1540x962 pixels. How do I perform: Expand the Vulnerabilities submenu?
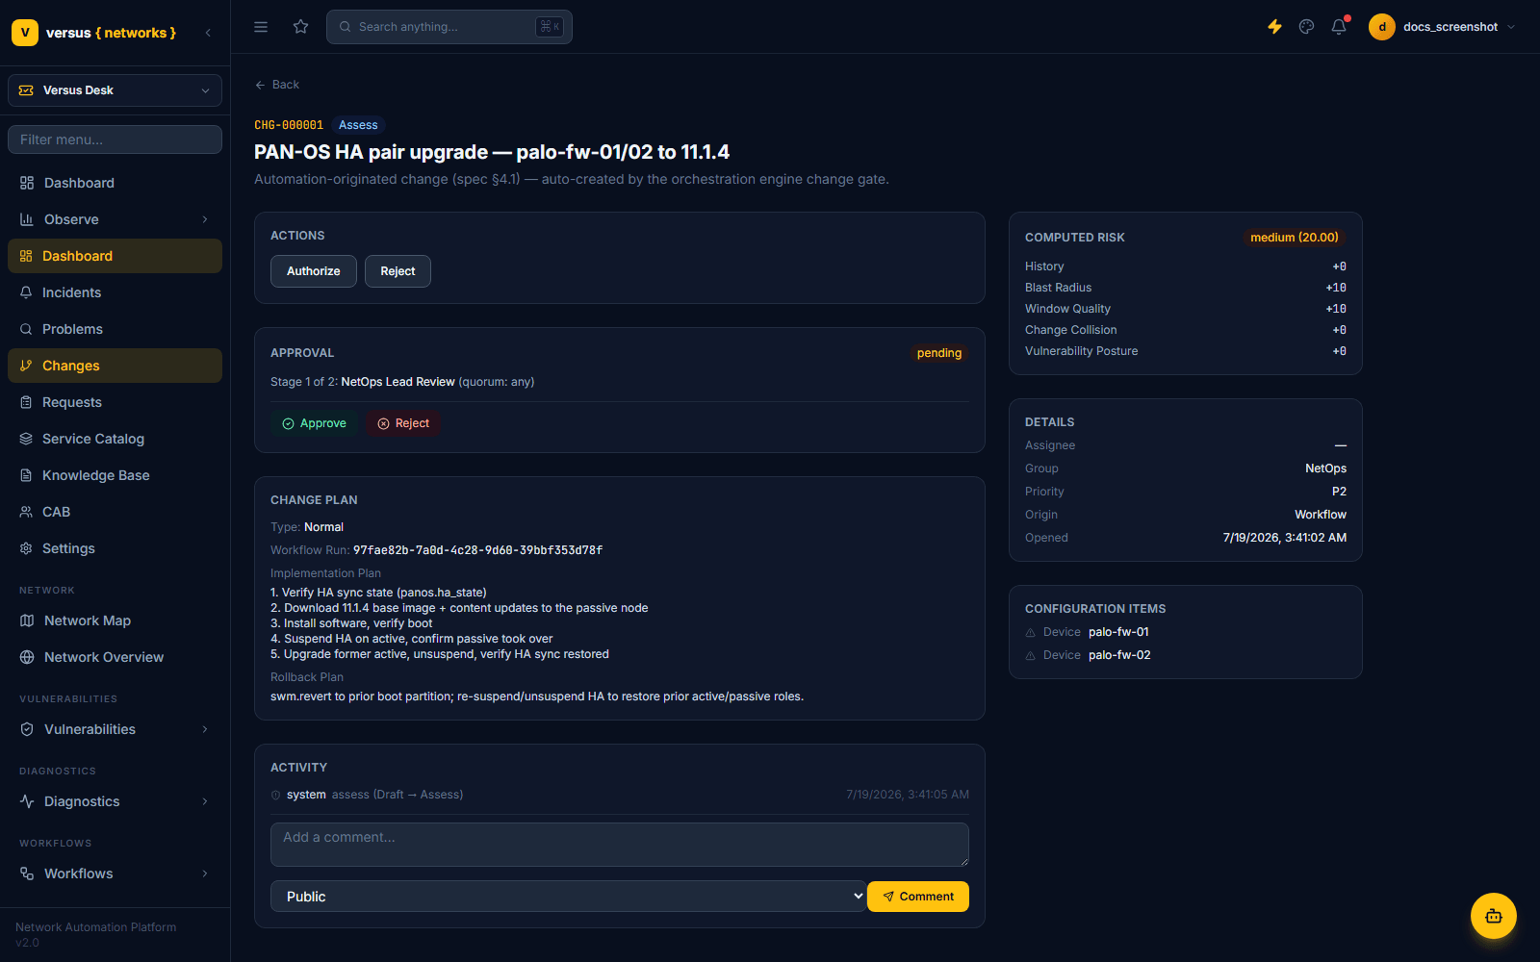(115, 729)
